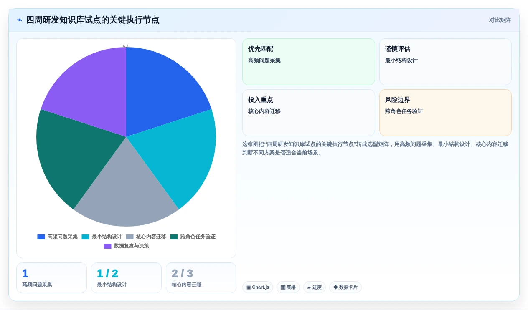Toggle 核心内容迁移 legend color swatch
528x310 pixels.
tap(129, 237)
